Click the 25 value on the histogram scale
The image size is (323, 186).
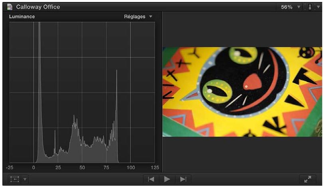(58, 168)
